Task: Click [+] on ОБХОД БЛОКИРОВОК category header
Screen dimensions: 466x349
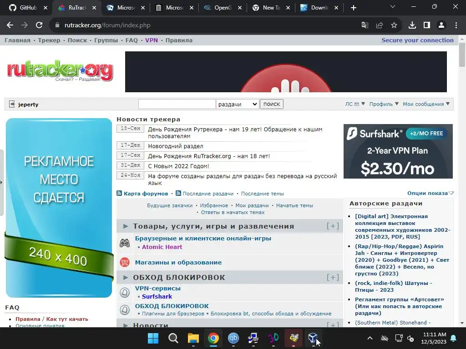Action: [x=333, y=278]
